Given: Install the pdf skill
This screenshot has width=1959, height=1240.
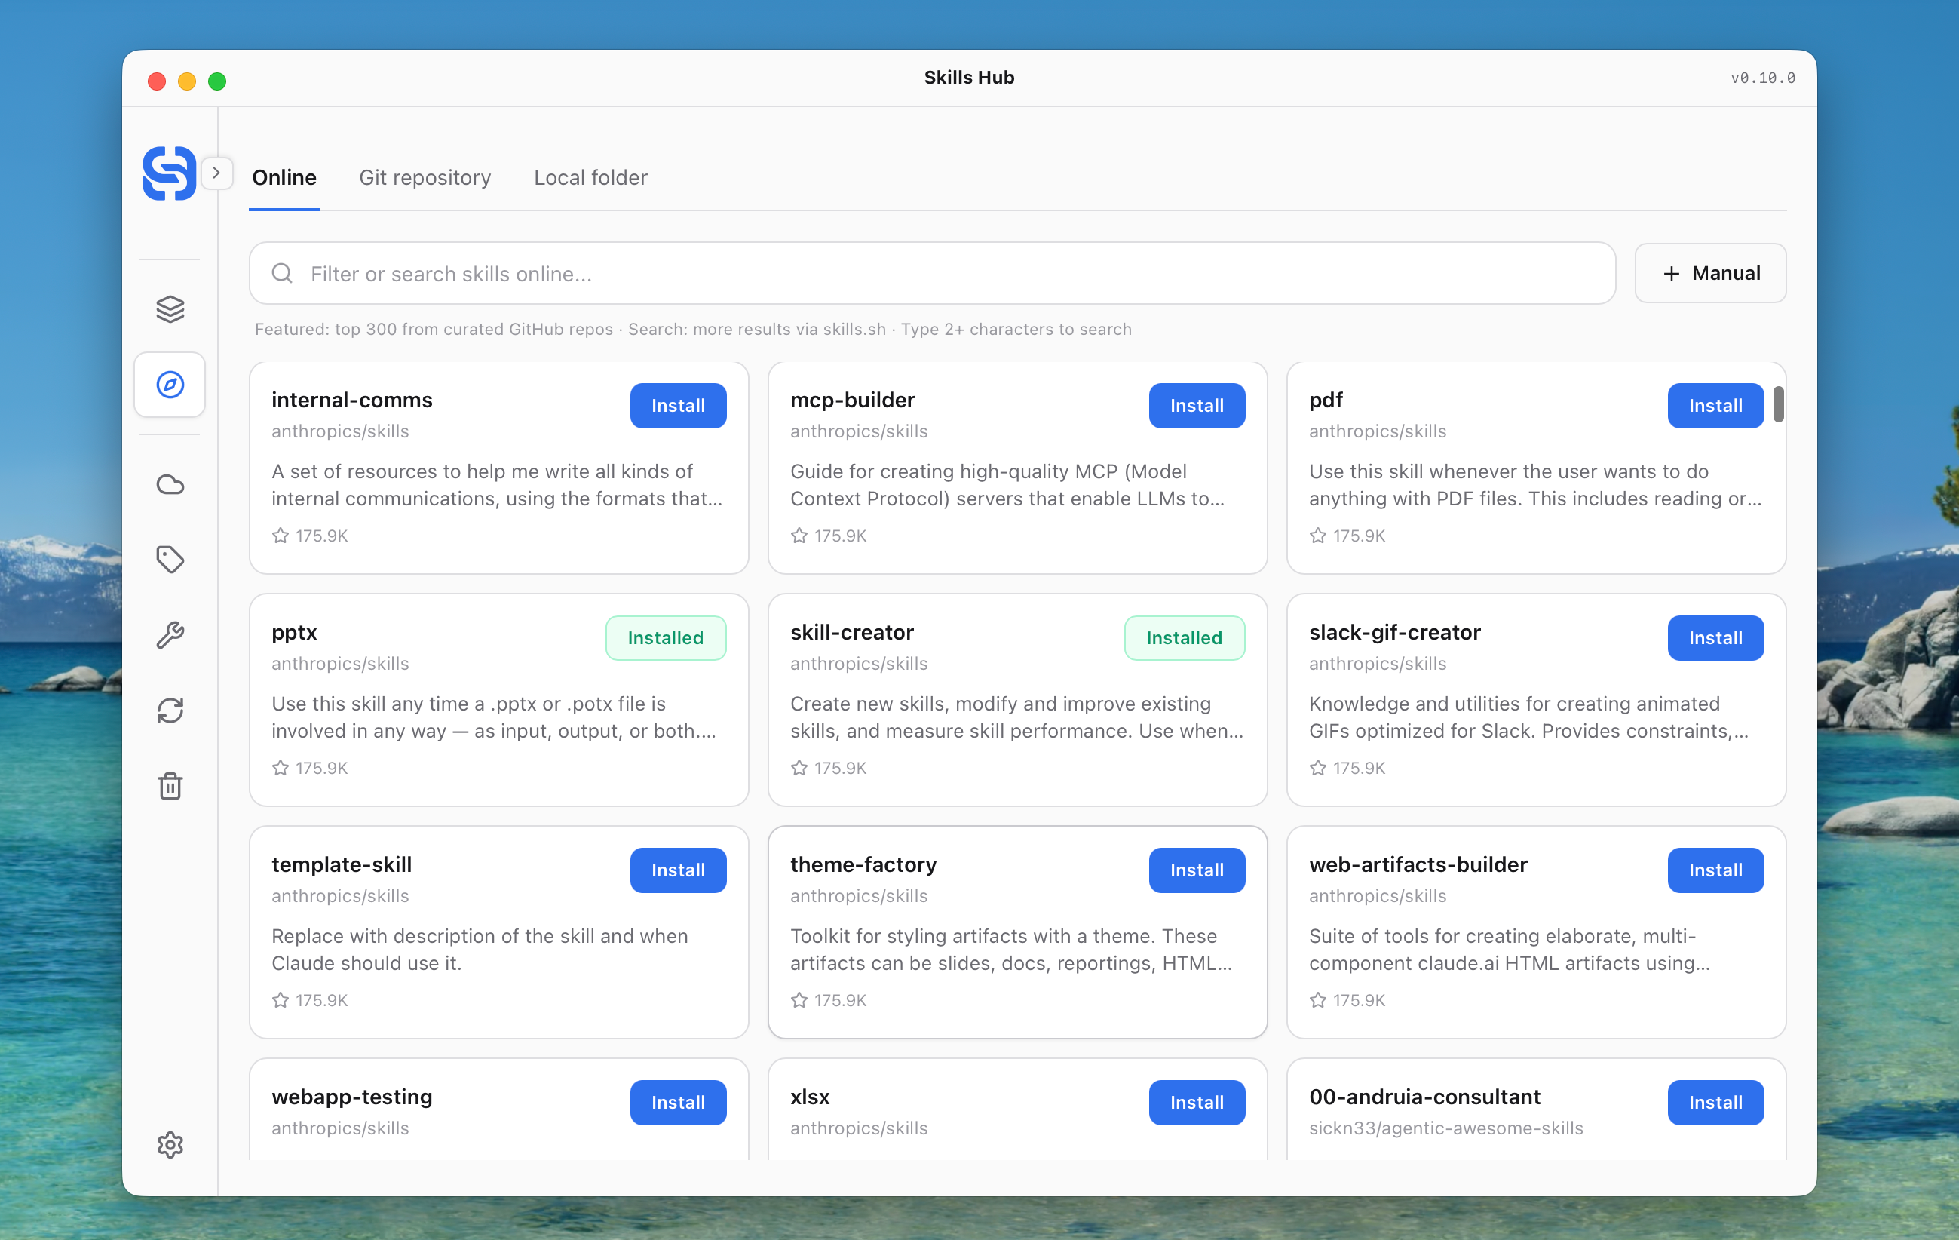Looking at the screenshot, I should [1715, 406].
